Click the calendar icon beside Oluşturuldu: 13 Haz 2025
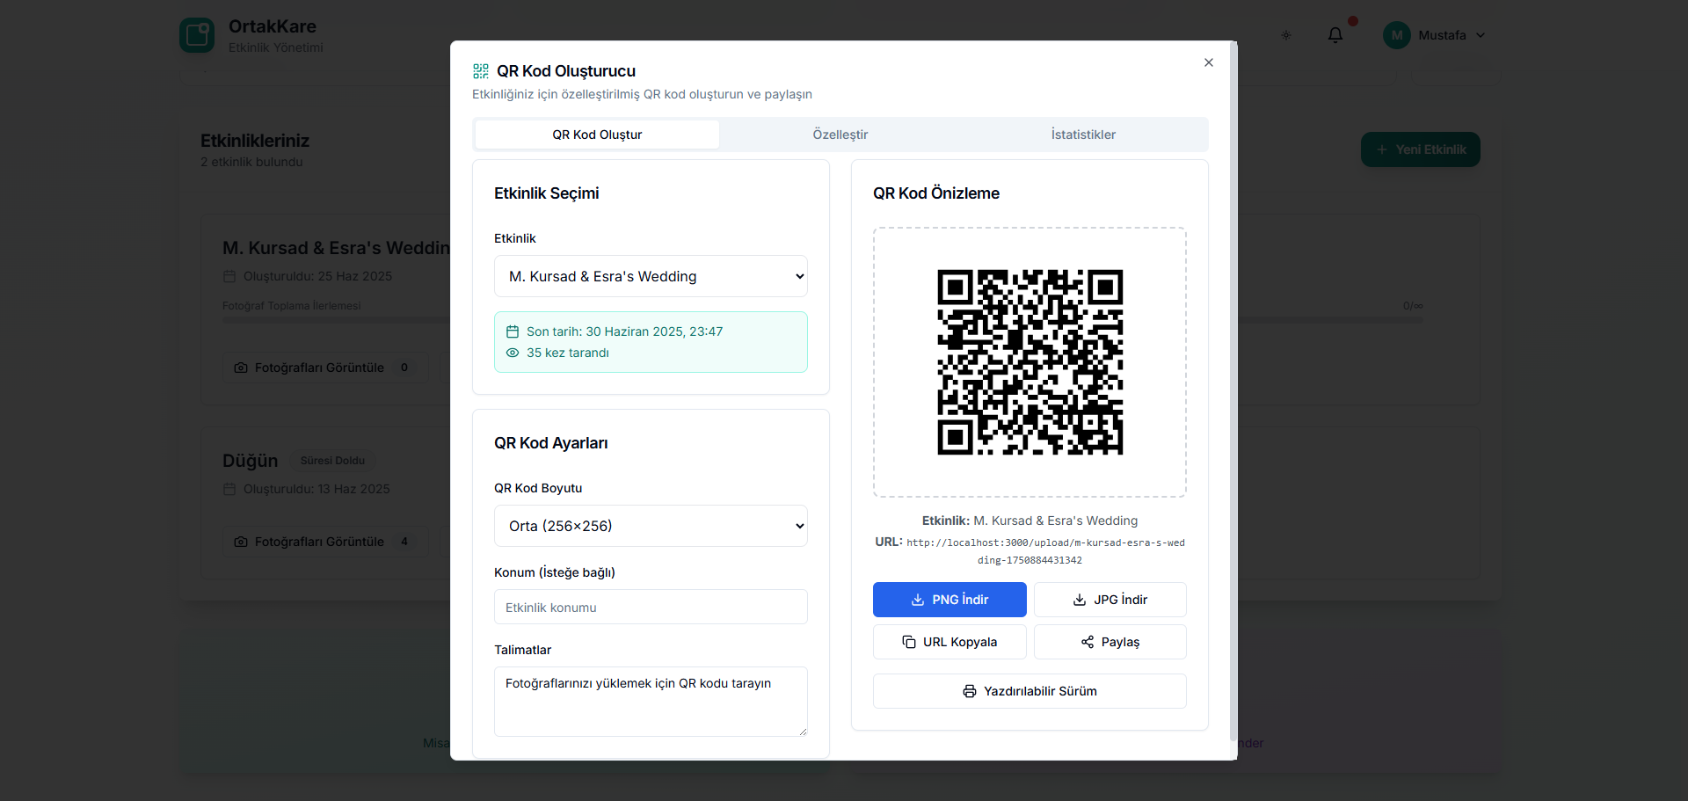The width and height of the screenshot is (1688, 801). click(229, 489)
